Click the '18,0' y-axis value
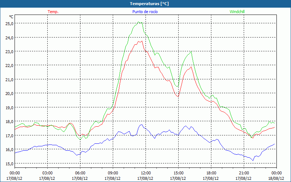 [x=9, y=122]
